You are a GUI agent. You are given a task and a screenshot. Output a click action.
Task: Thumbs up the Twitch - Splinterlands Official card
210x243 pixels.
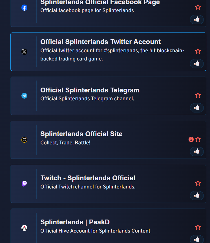[197, 196]
